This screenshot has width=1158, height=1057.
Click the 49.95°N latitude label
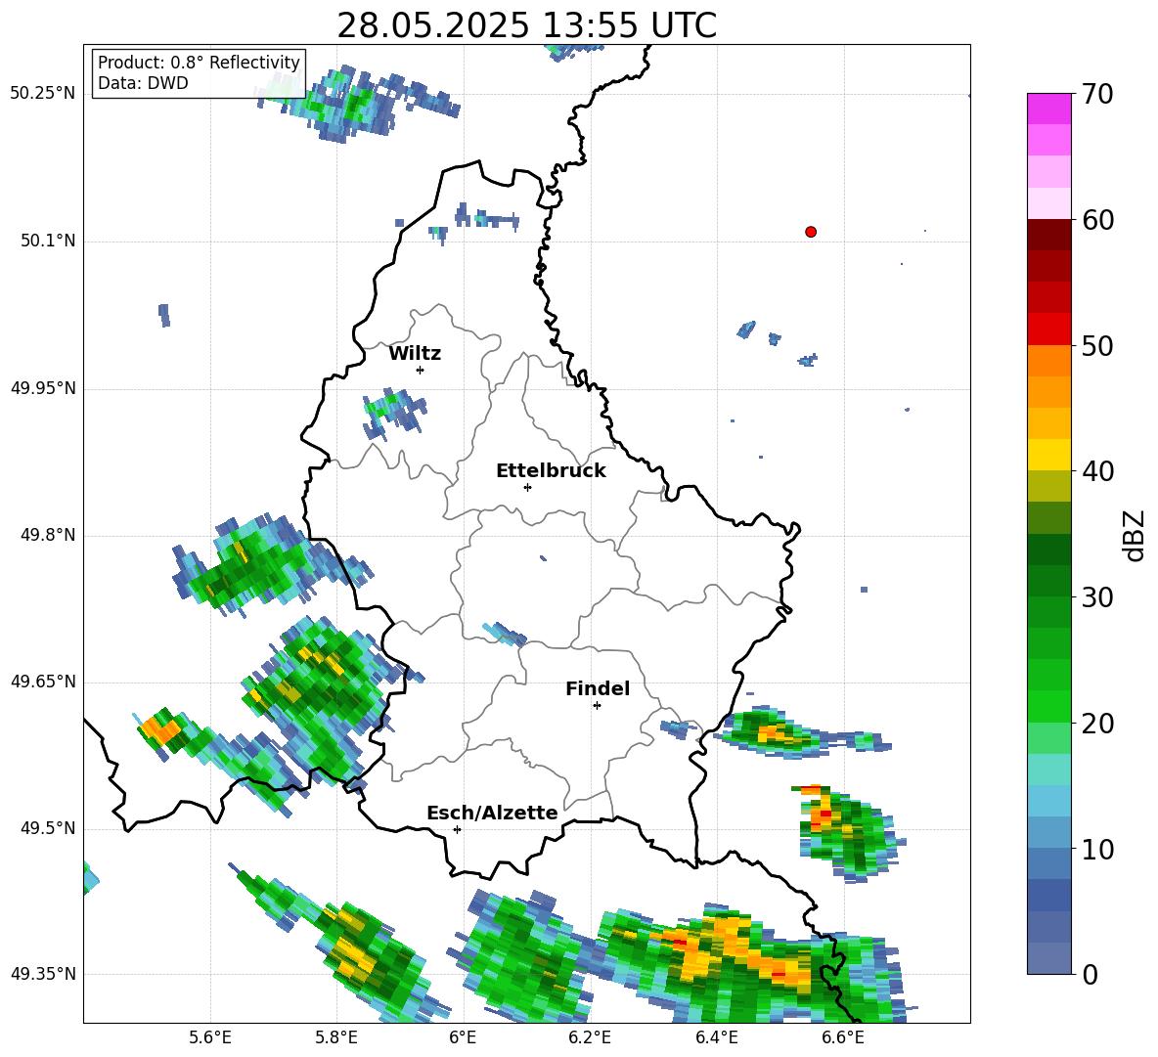pyautogui.click(x=42, y=388)
